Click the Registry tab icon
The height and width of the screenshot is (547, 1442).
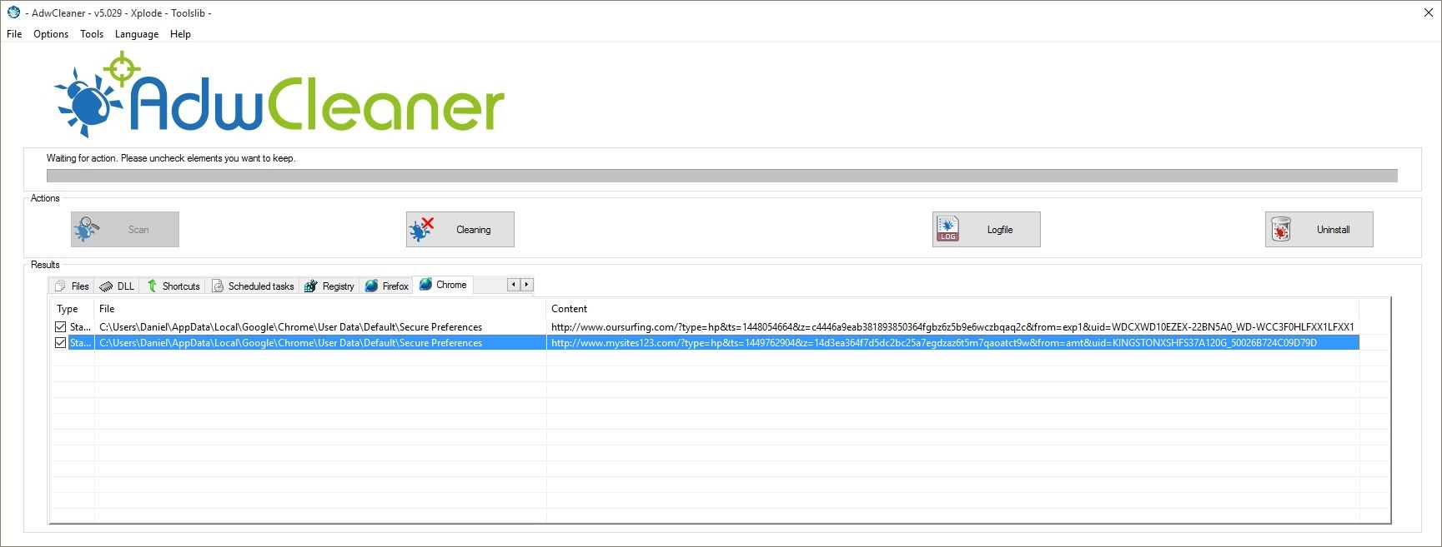coord(311,286)
